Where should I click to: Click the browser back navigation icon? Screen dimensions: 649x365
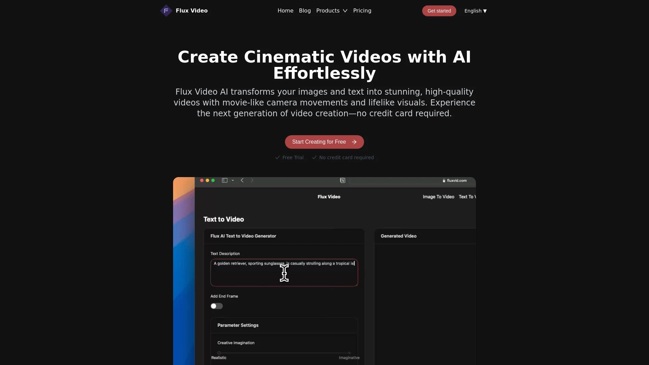(x=242, y=180)
